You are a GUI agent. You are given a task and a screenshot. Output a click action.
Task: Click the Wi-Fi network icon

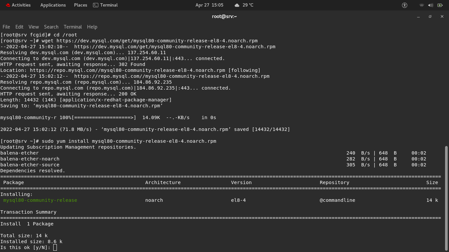tap(421, 5)
